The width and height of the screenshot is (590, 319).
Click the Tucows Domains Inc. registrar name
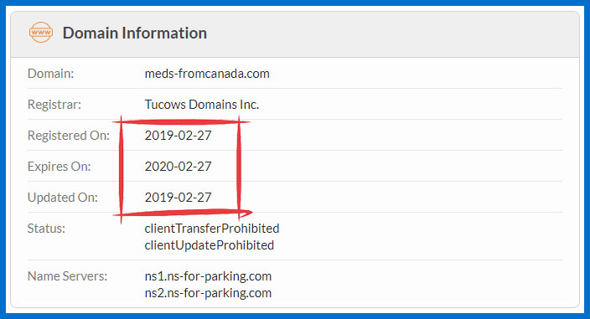[202, 104]
